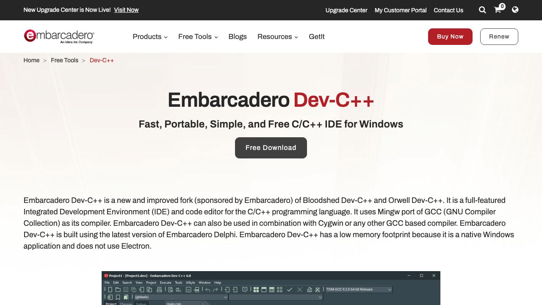Viewport: 542px width, 305px height.
Task: Click Help menu in Dev-C++ screenshot
Action: [218, 283]
